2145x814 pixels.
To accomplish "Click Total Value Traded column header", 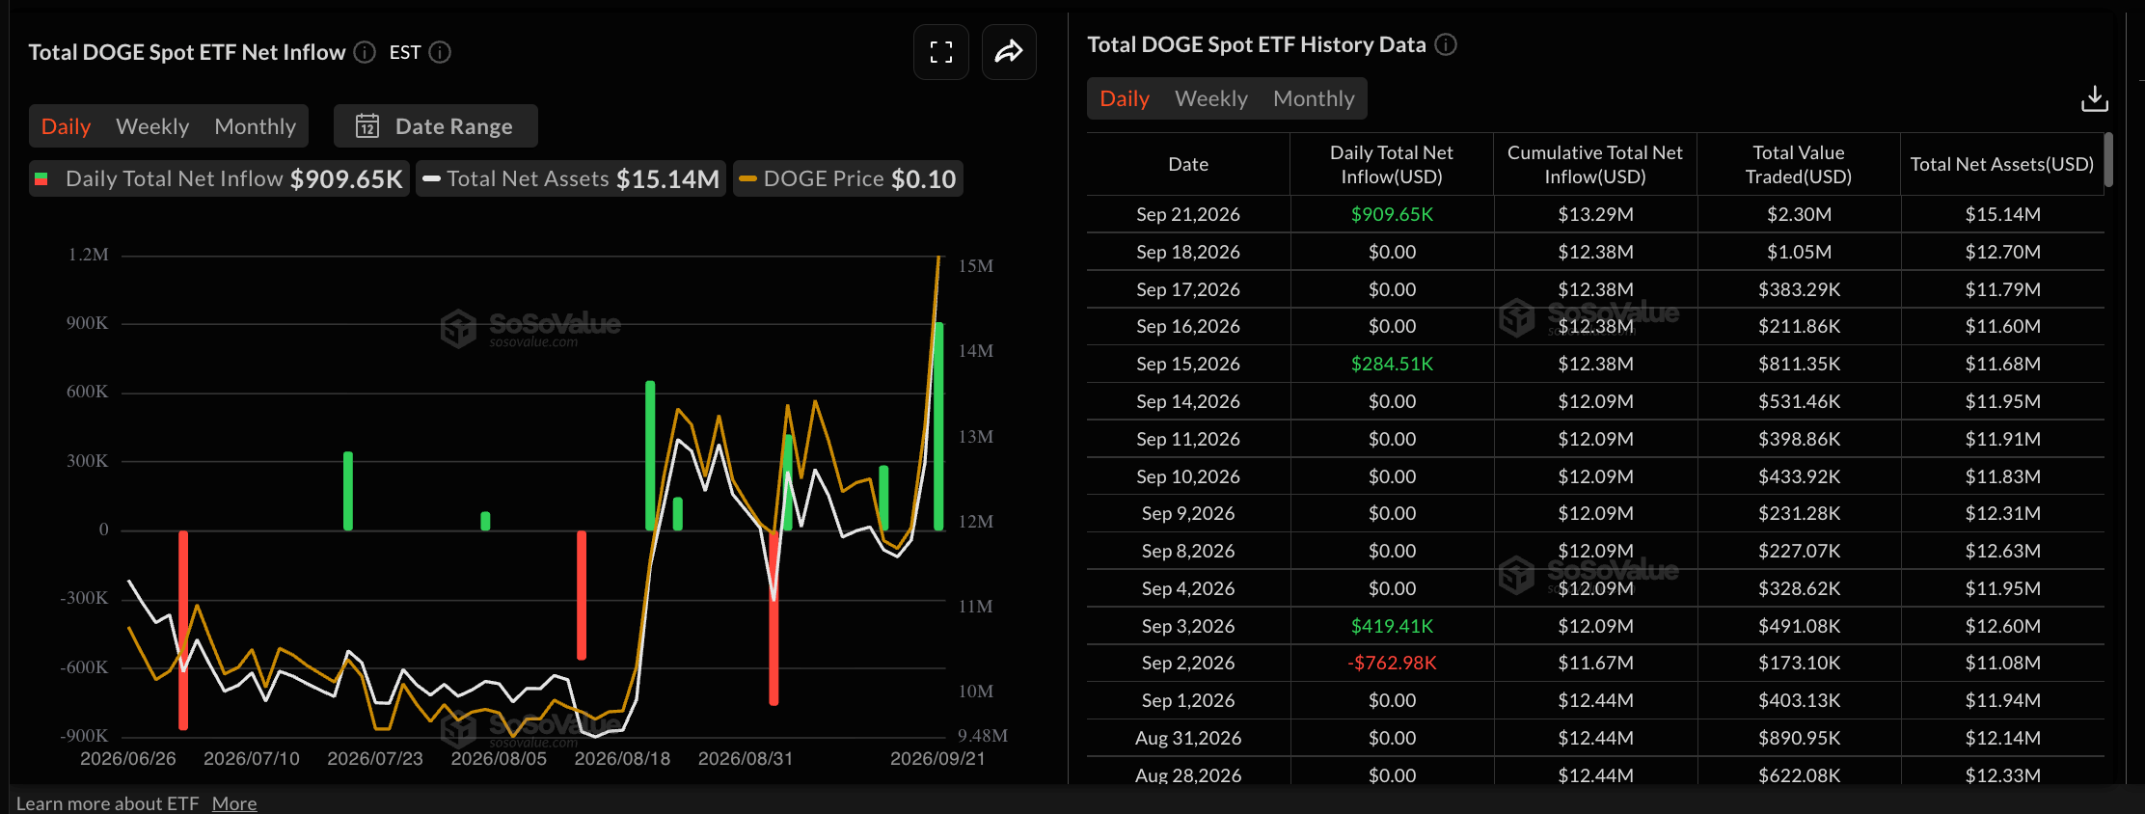I will pos(1799,164).
